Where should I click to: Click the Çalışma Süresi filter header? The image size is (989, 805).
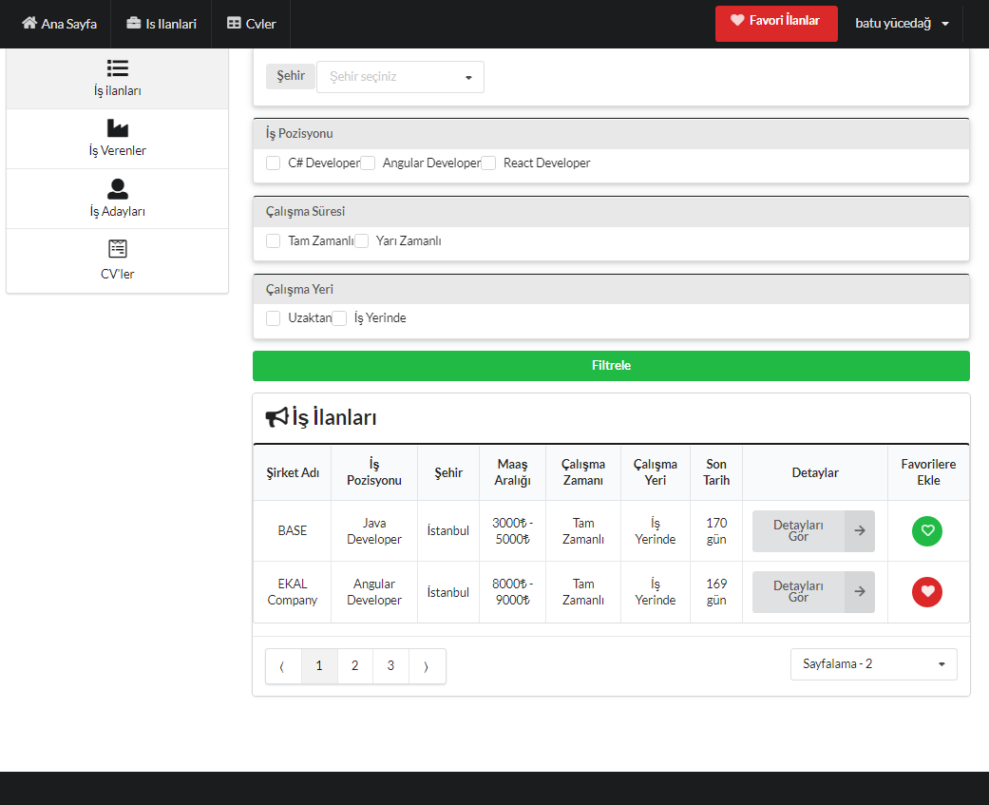click(x=611, y=212)
